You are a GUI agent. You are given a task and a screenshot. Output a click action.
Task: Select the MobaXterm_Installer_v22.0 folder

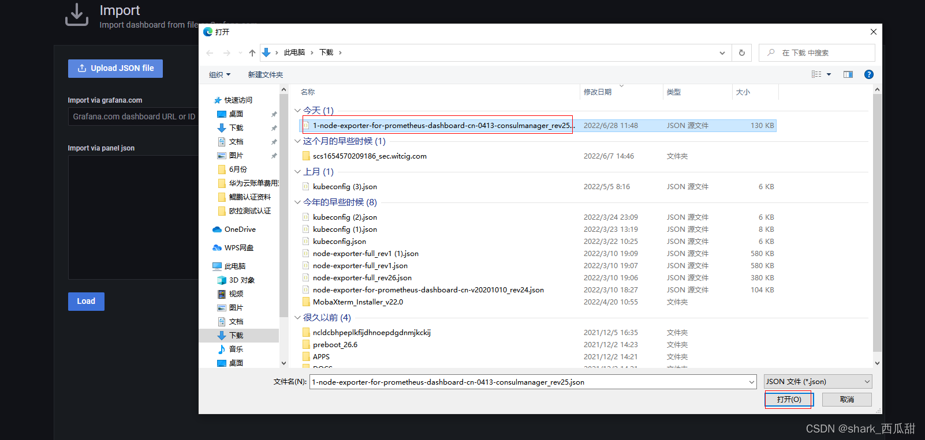pyautogui.click(x=539, y=302)
